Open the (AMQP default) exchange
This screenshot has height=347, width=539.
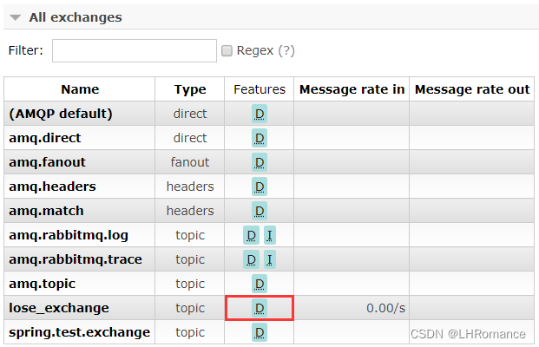tap(61, 114)
